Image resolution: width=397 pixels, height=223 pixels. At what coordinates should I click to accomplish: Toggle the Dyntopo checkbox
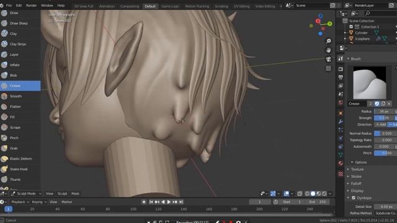[354, 198]
